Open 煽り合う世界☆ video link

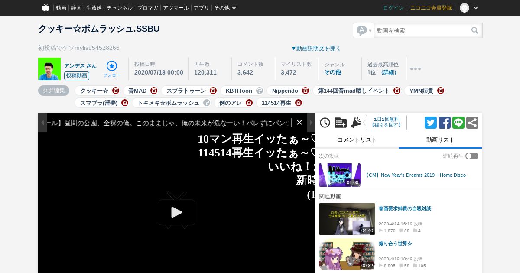click(395, 244)
